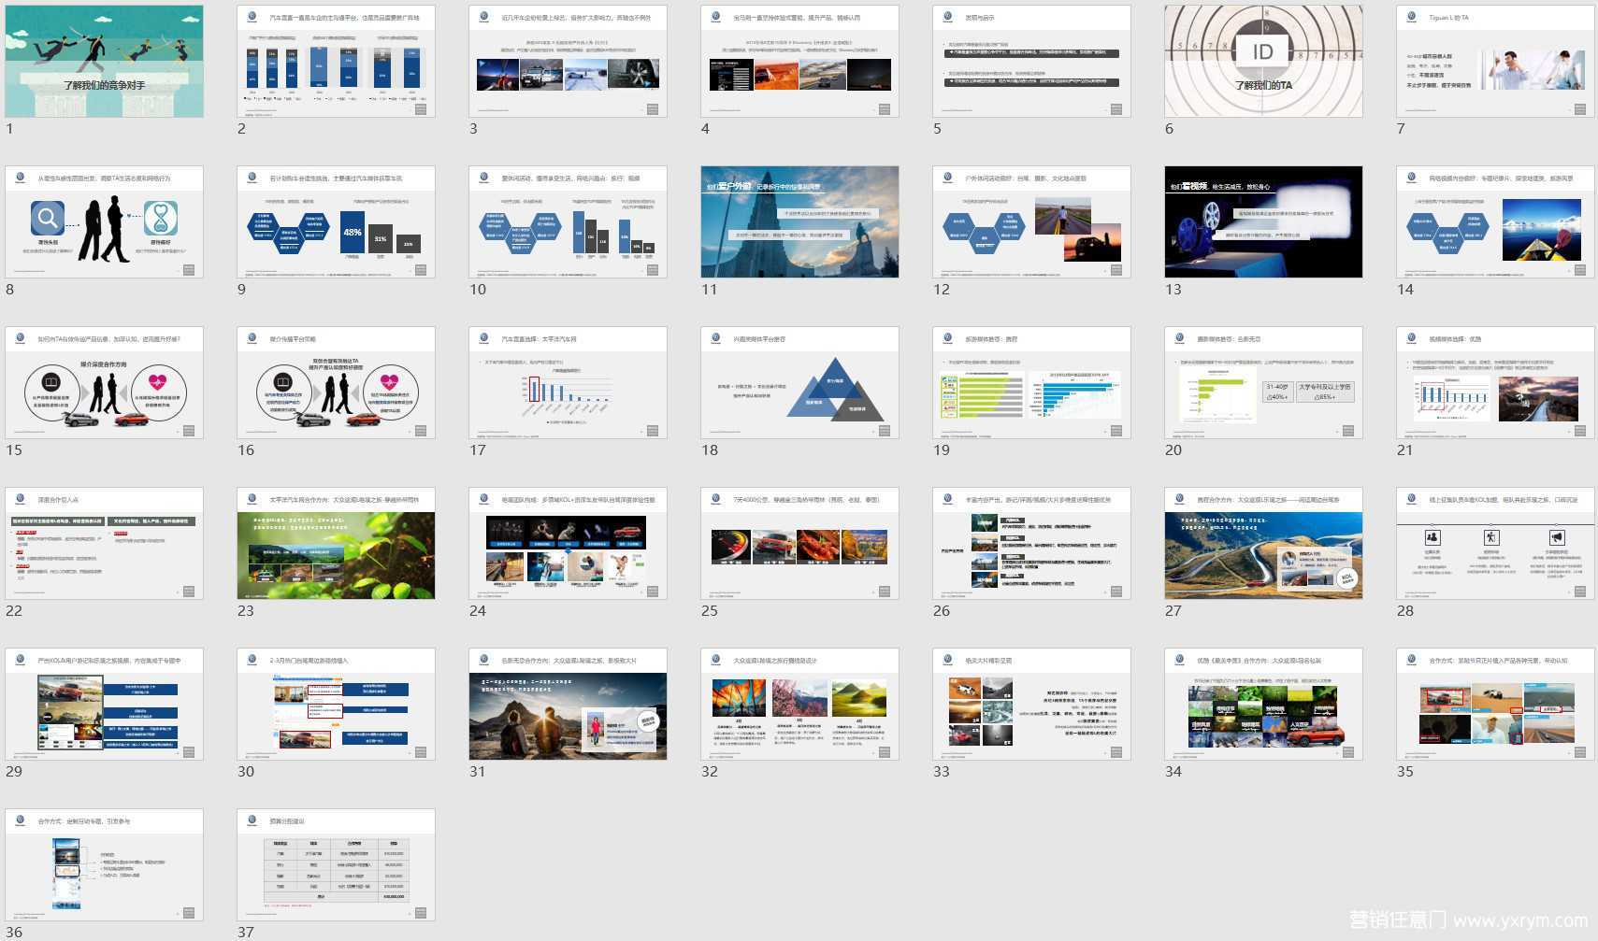Viewport: 1598px width, 941px height.
Task: Select slide 1 thumbnail with fencing figures
Action: [104, 61]
